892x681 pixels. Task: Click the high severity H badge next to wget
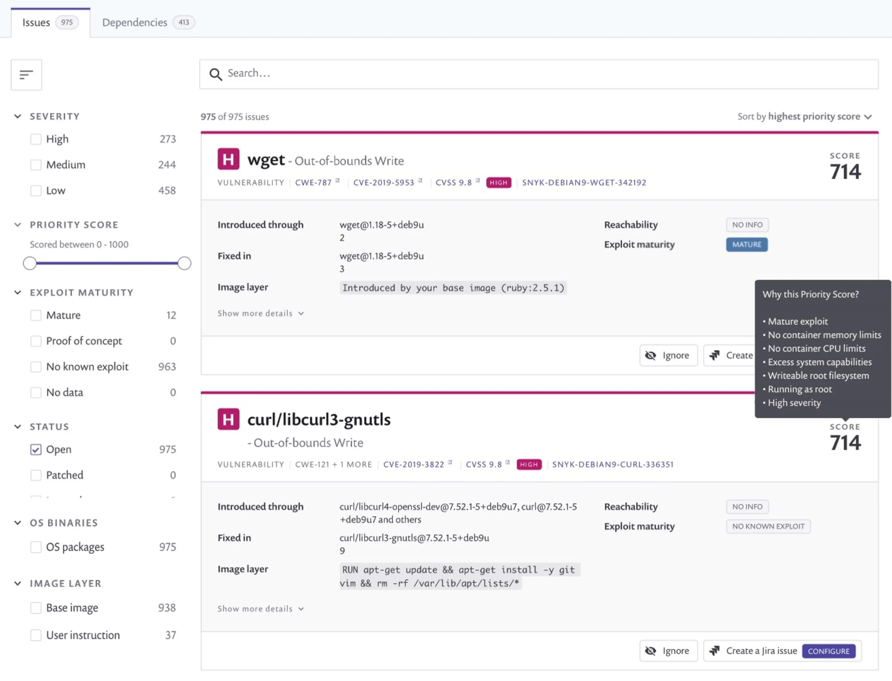228,159
